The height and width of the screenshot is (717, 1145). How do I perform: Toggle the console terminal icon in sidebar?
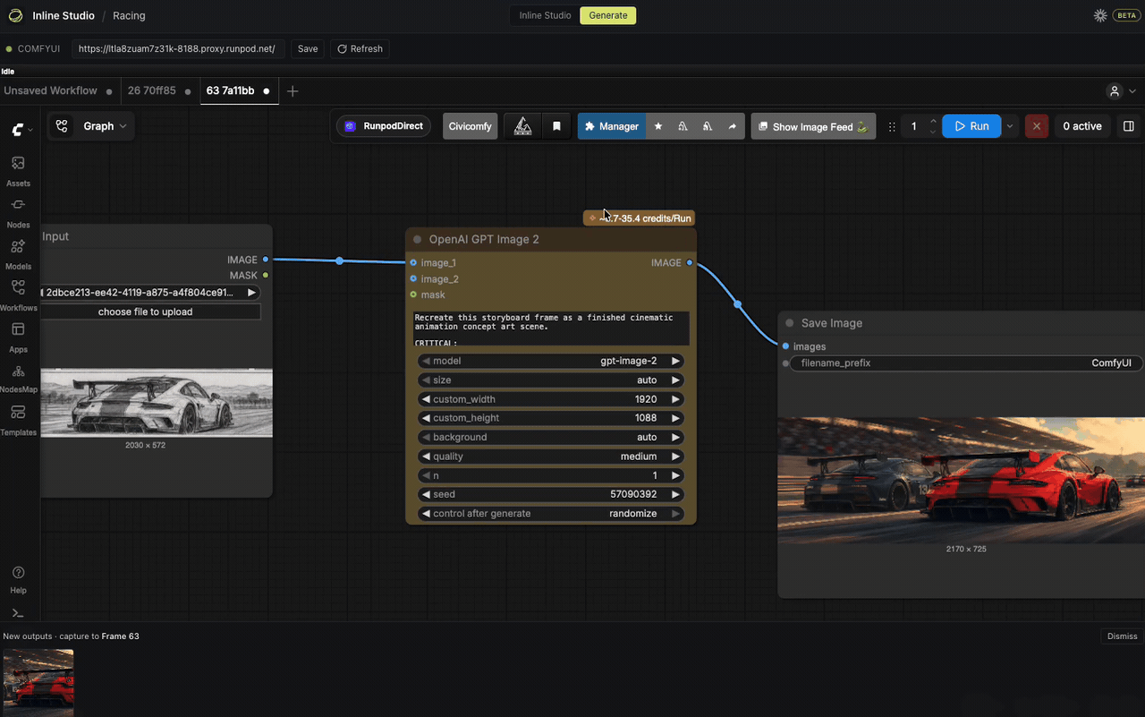(x=18, y=613)
